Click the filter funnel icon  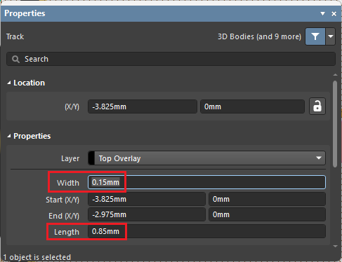point(315,36)
